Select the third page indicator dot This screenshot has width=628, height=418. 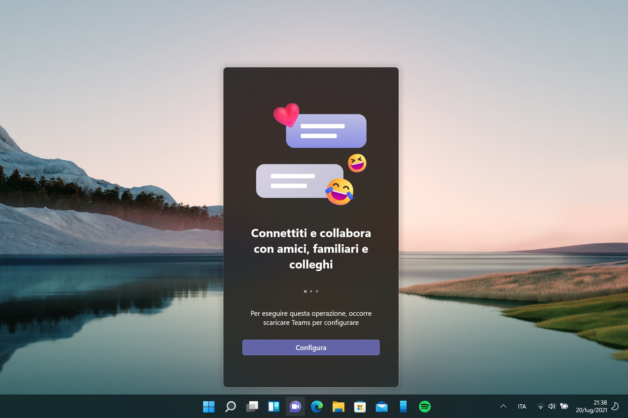[317, 291]
